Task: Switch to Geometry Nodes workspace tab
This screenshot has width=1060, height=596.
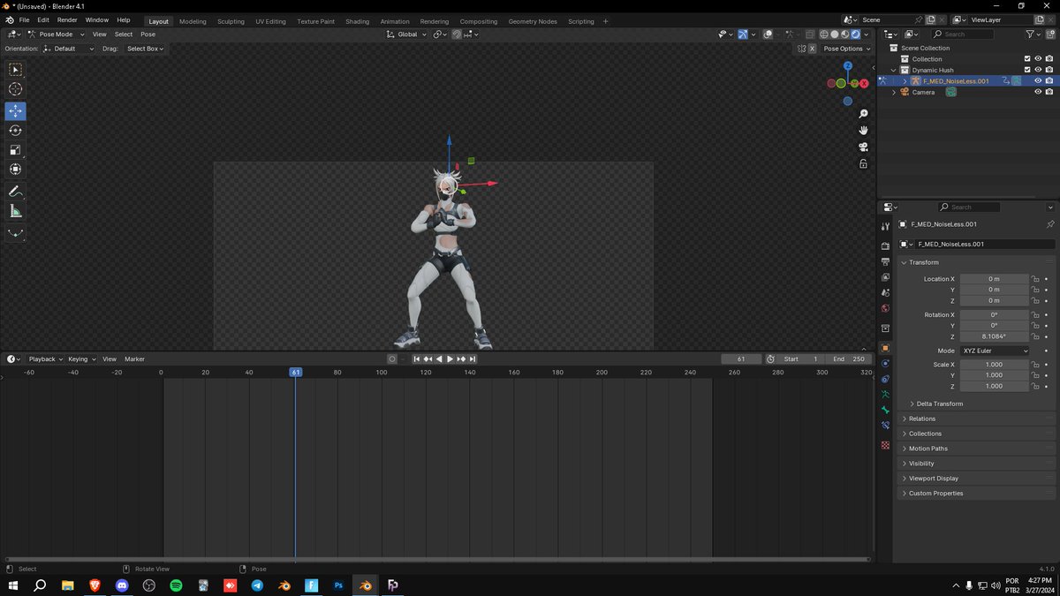Action: point(533,21)
